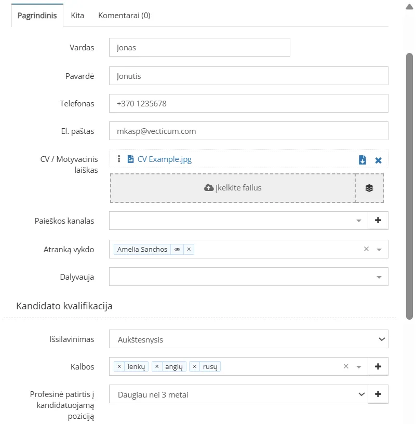The image size is (416, 424).
Task: Clear all selections in Atranką vykdo field
Action: point(366,249)
